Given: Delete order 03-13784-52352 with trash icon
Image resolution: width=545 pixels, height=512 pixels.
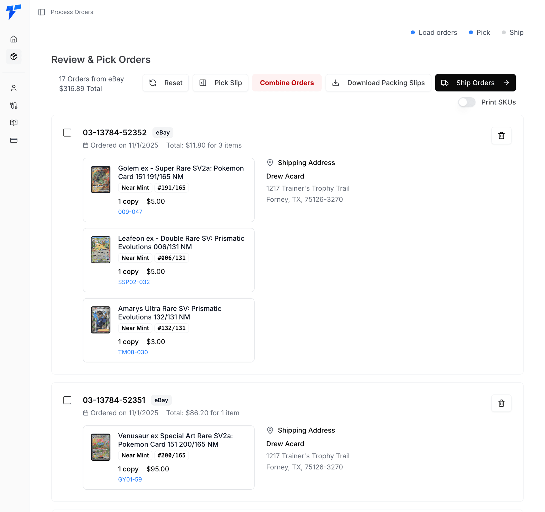Looking at the screenshot, I should (x=501, y=135).
